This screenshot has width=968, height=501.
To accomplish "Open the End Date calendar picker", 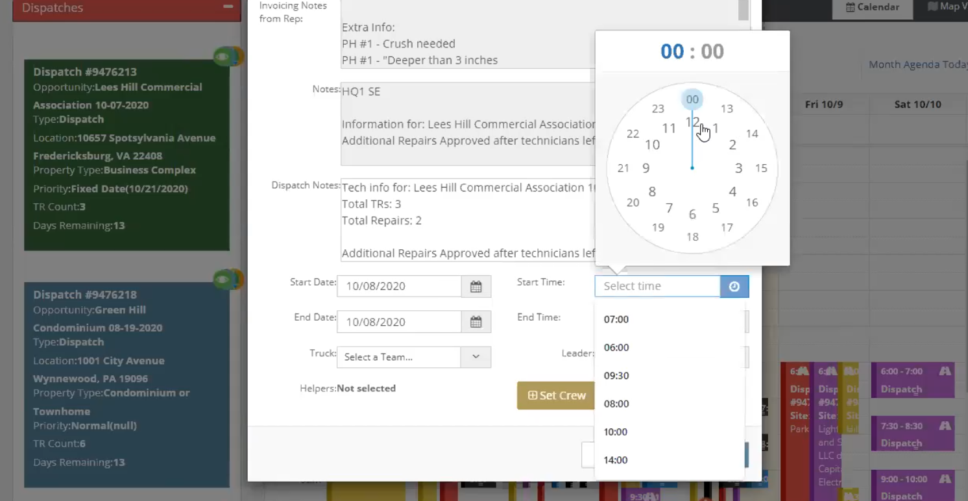I will 476,322.
